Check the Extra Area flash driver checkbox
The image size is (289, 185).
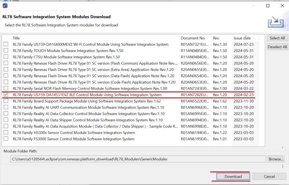pyautogui.click(x=6, y=69)
